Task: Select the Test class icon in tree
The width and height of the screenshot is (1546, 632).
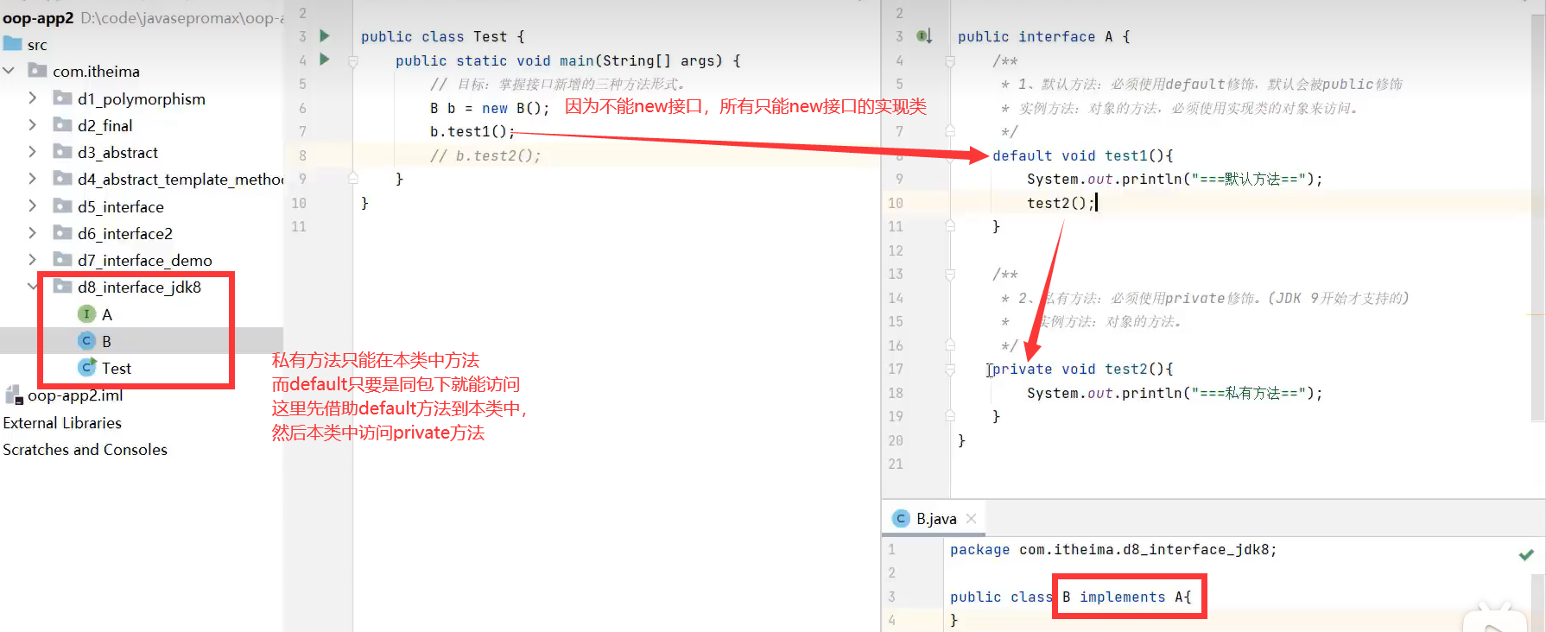Action: [86, 368]
